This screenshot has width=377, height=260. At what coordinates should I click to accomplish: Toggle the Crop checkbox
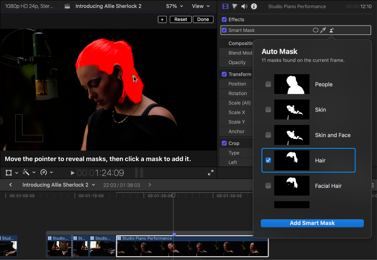pyautogui.click(x=224, y=143)
